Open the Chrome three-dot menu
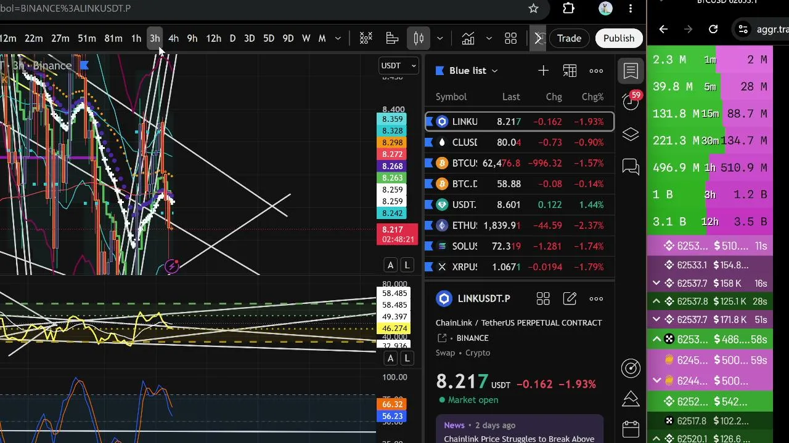This screenshot has width=789, height=443. 631,9
